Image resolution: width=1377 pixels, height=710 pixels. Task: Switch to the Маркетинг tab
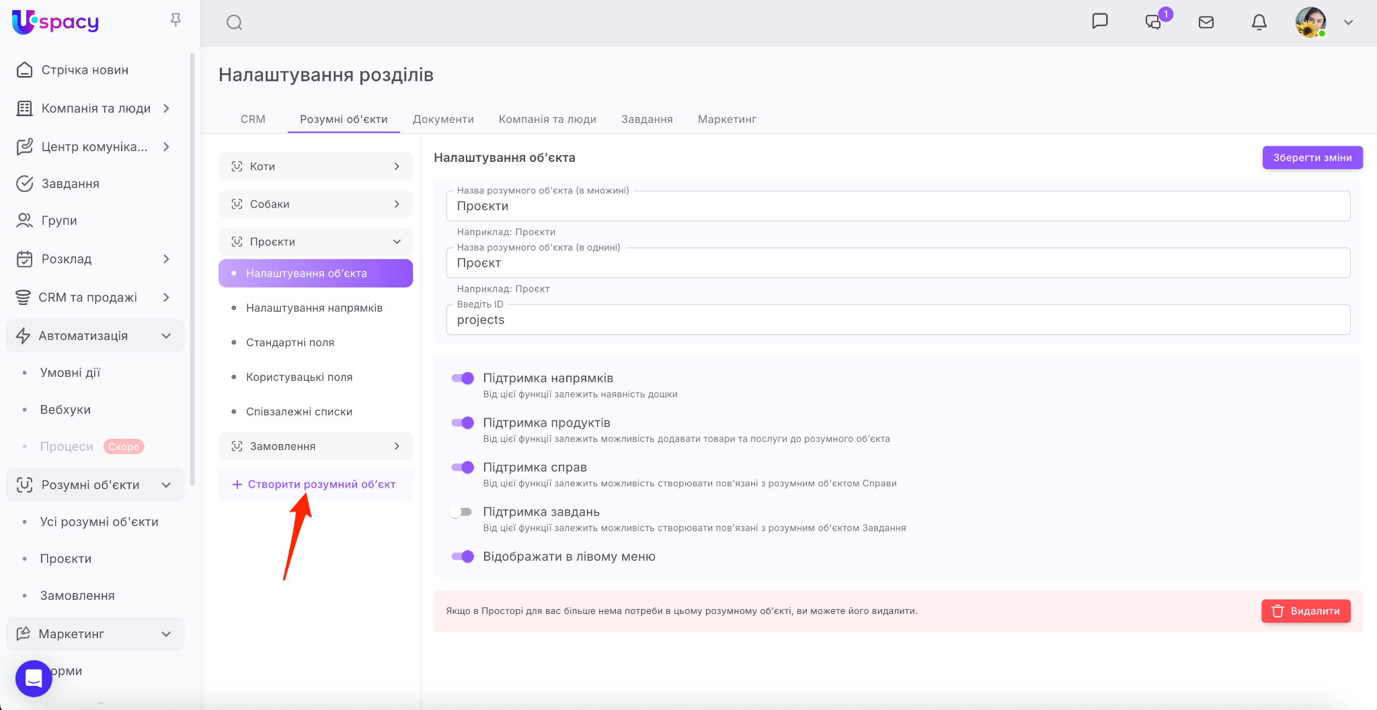(x=727, y=119)
